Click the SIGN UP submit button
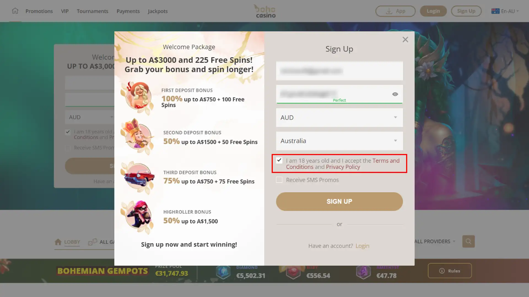Image resolution: width=529 pixels, height=297 pixels. tap(339, 201)
